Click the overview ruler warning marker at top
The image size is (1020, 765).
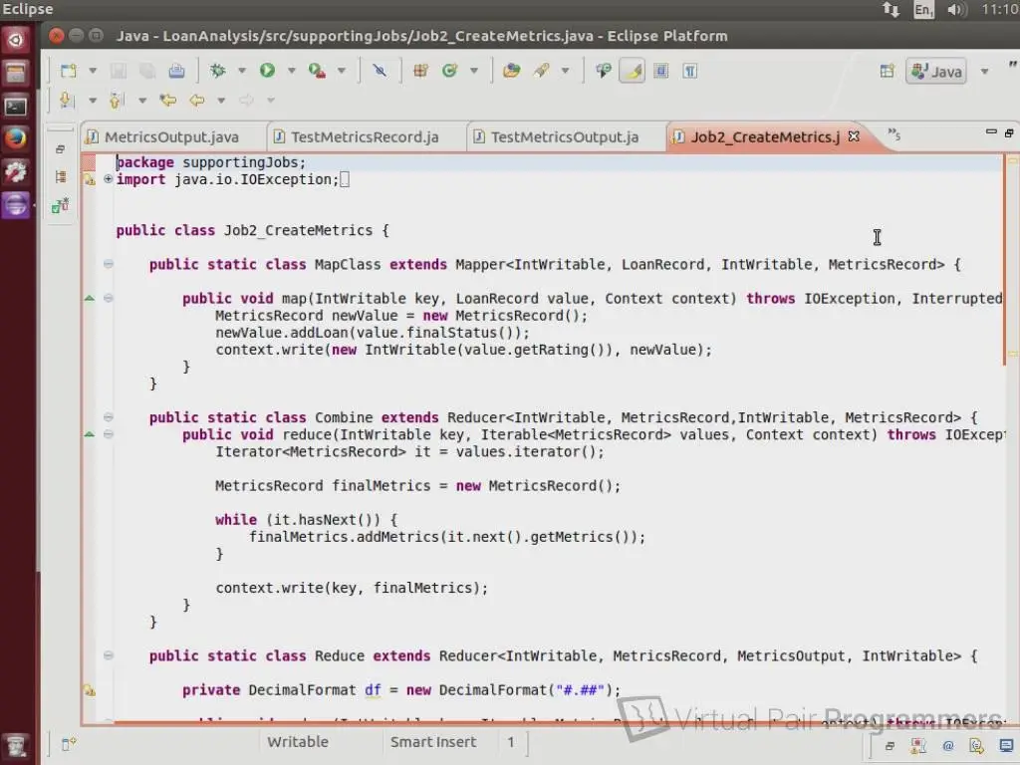pos(1012,159)
